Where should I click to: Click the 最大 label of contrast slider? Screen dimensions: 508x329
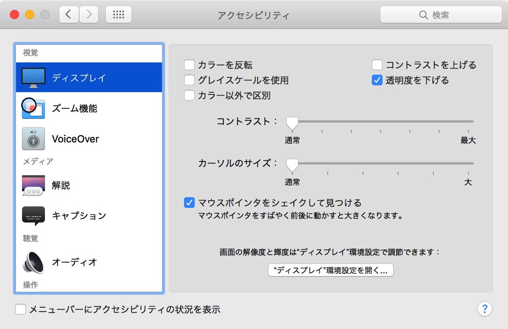click(468, 140)
